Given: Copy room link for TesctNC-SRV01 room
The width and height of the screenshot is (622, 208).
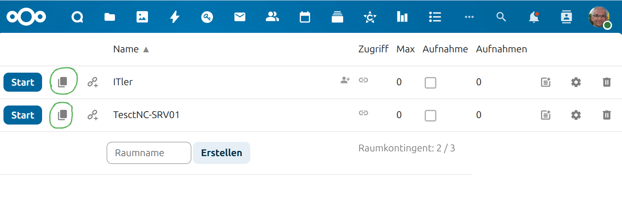Looking at the screenshot, I should (x=63, y=115).
